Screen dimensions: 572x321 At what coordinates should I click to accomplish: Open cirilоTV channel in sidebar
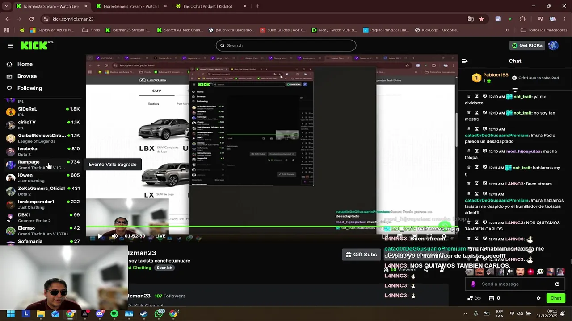[x=42, y=125]
